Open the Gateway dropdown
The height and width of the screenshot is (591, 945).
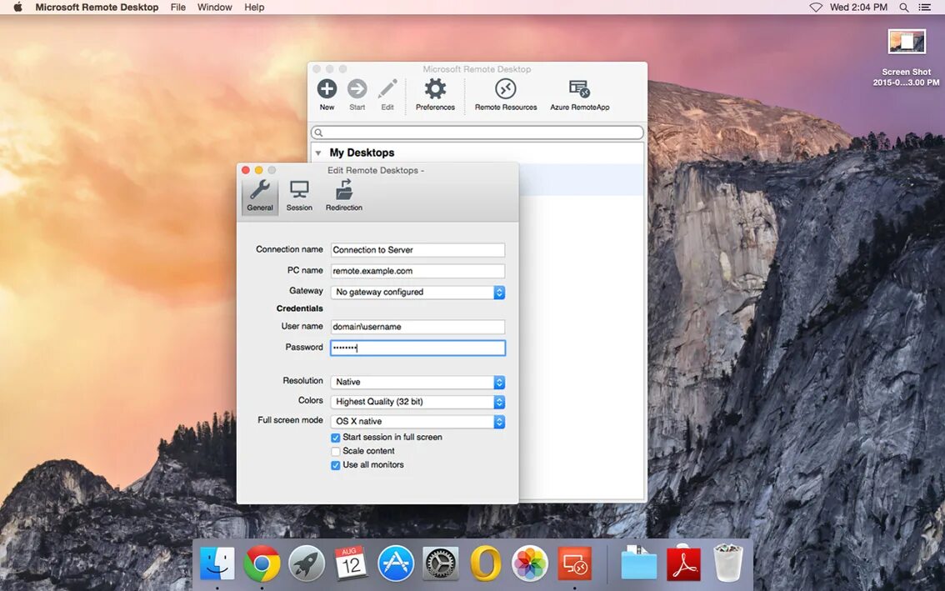[x=417, y=292]
